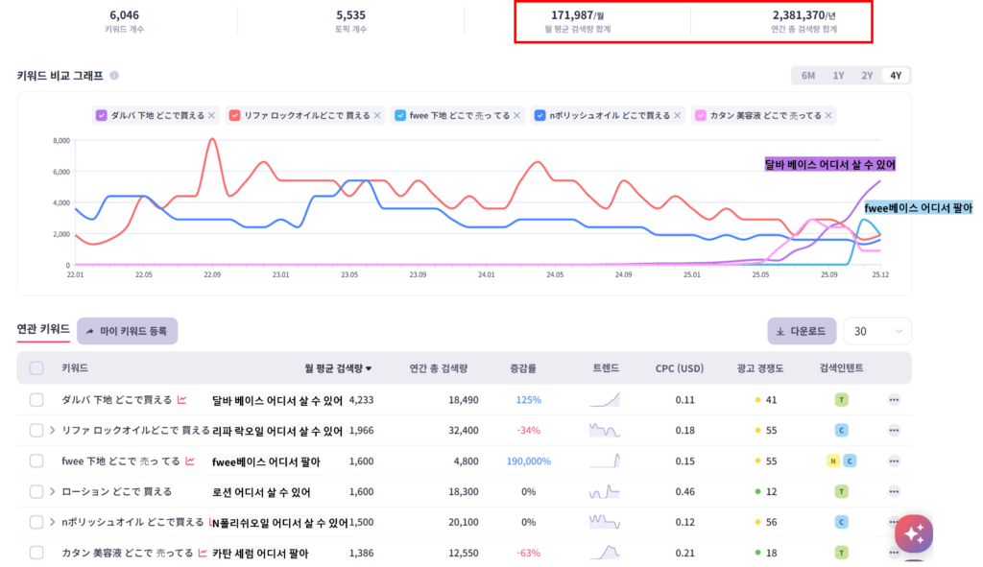Screen dimensions: 983x567
Task: Open the ellipsis actions menu on fwee베이스 row
Action: [x=892, y=461]
